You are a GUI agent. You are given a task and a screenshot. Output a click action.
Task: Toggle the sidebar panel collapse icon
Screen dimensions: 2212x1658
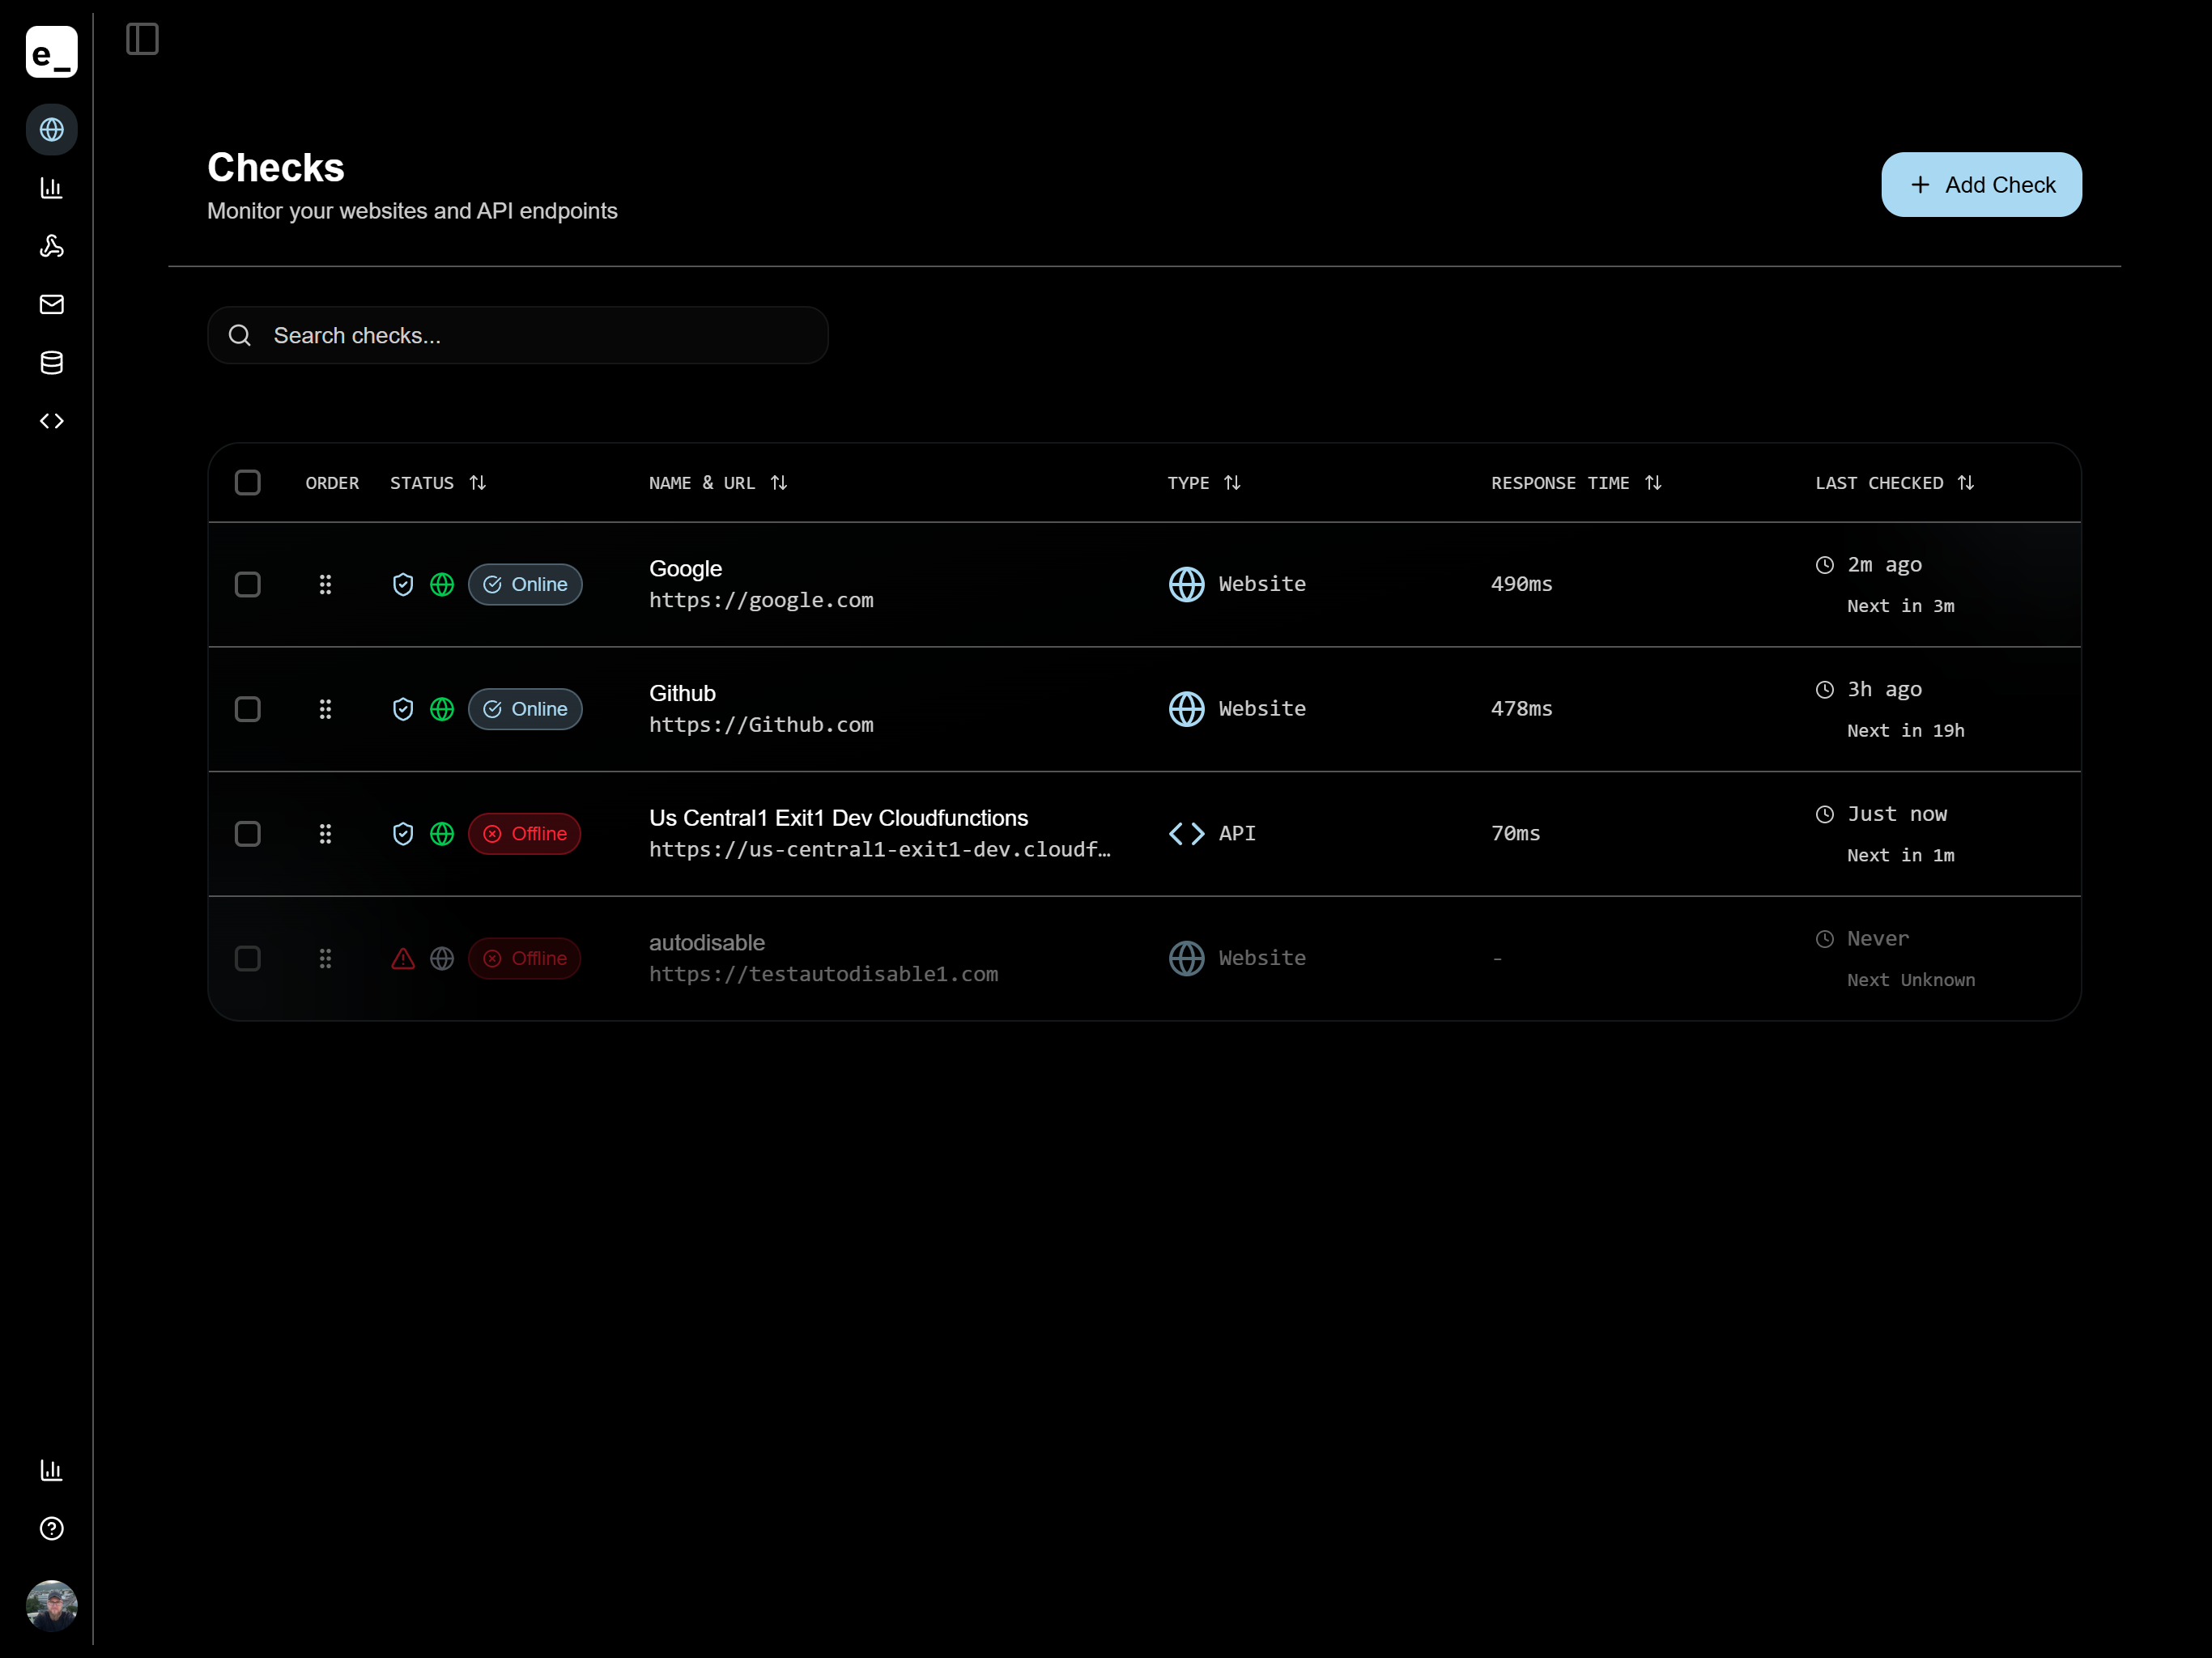[x=142, y=40]
